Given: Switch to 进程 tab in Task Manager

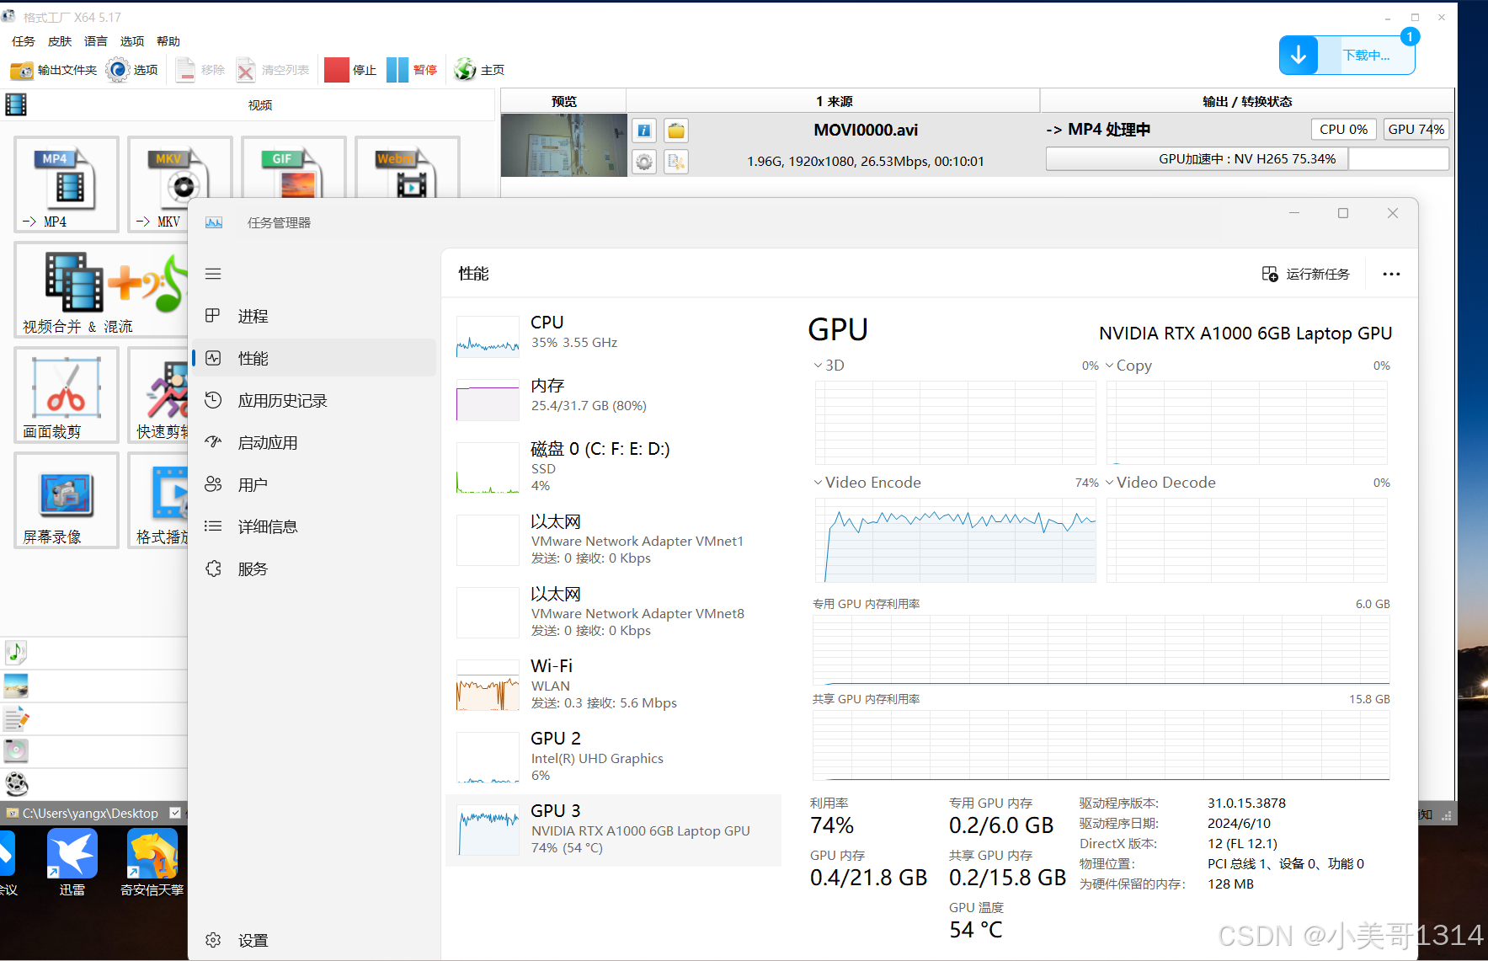Looking at the screenshot, I should (x=314, y=316).
